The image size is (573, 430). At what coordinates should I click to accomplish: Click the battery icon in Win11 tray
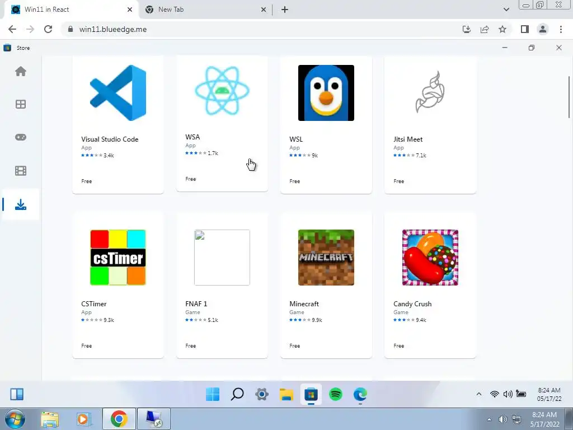point(521,394)
